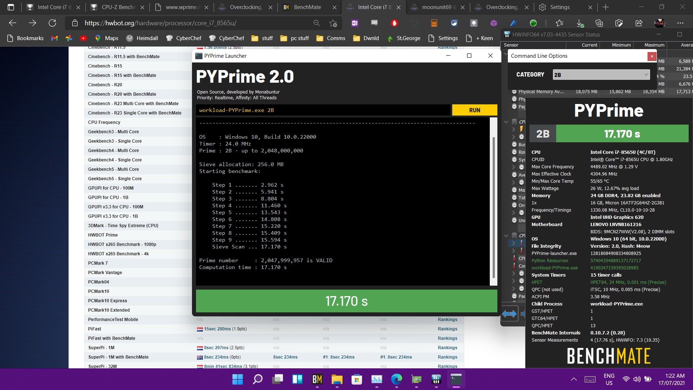Open the Comms bookmark folder
This screenshot has width=693, height=390.
[x=331, y=38]
